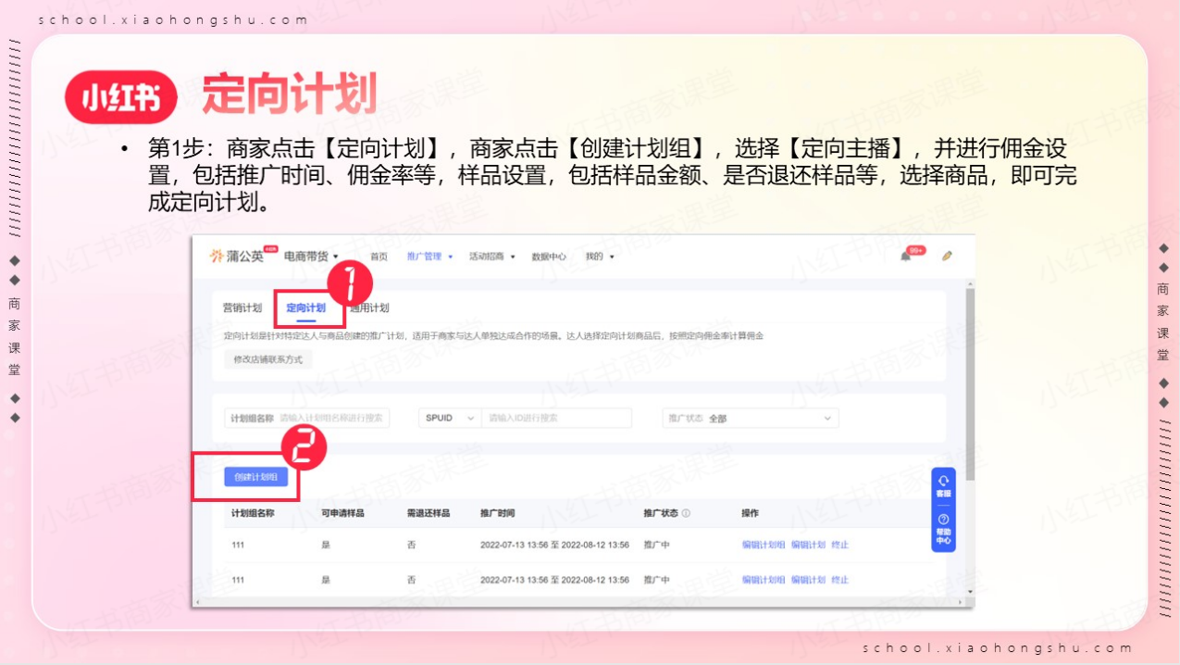Click the 推广时间 column header

[x=498, y=513]
